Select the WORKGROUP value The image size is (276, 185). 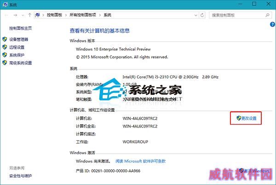pyautogui.click(x=135, y=142)
